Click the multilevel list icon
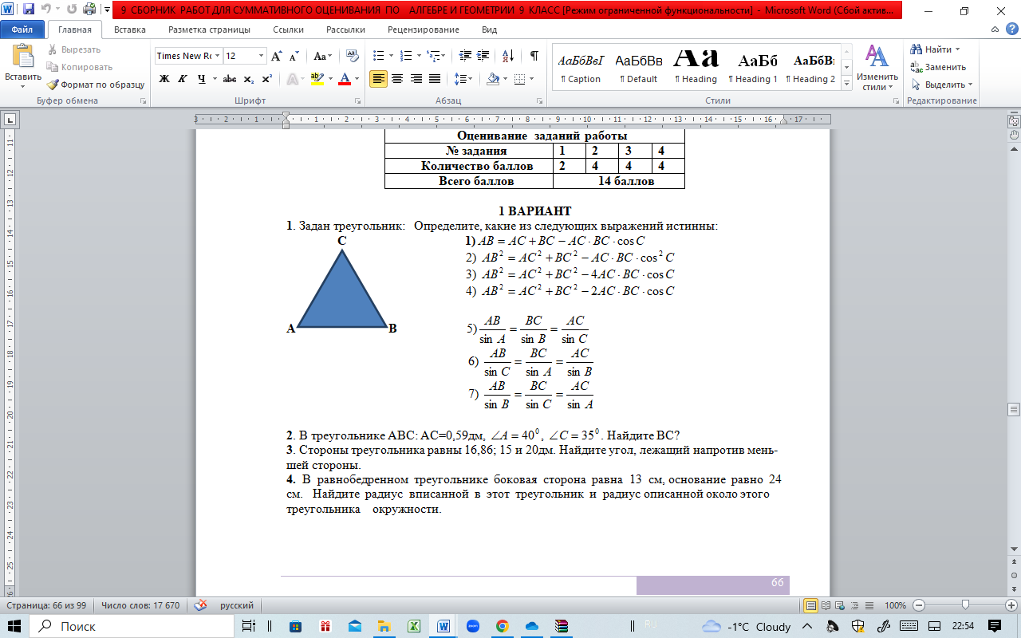The width and height of the screenshot is (1021, 638). tap(432, 56)
